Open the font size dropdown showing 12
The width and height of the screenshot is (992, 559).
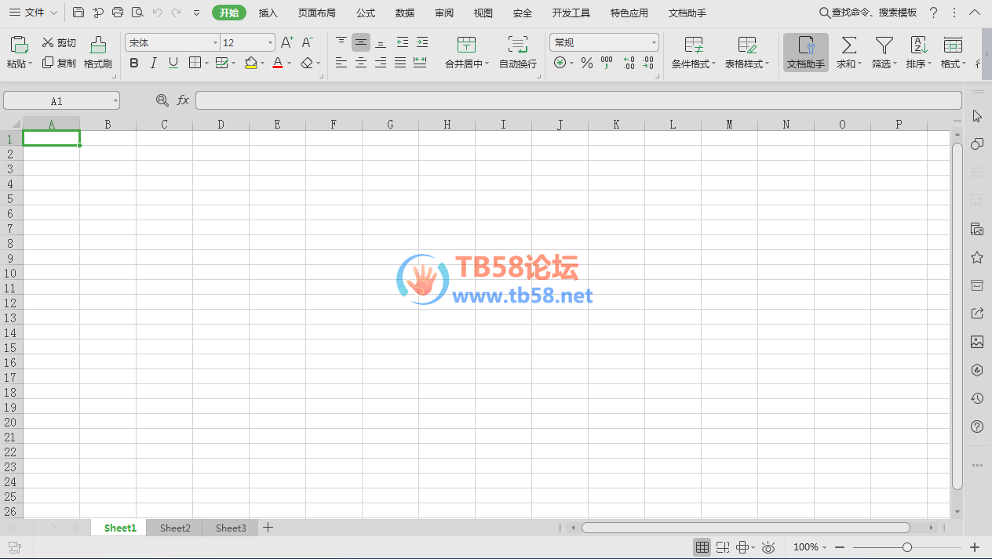(x=271, y=42)
